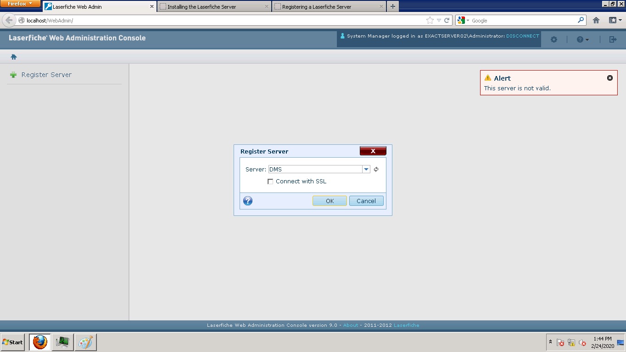
Task: Click the home breadcrumb icon
Action: point(14,57)
